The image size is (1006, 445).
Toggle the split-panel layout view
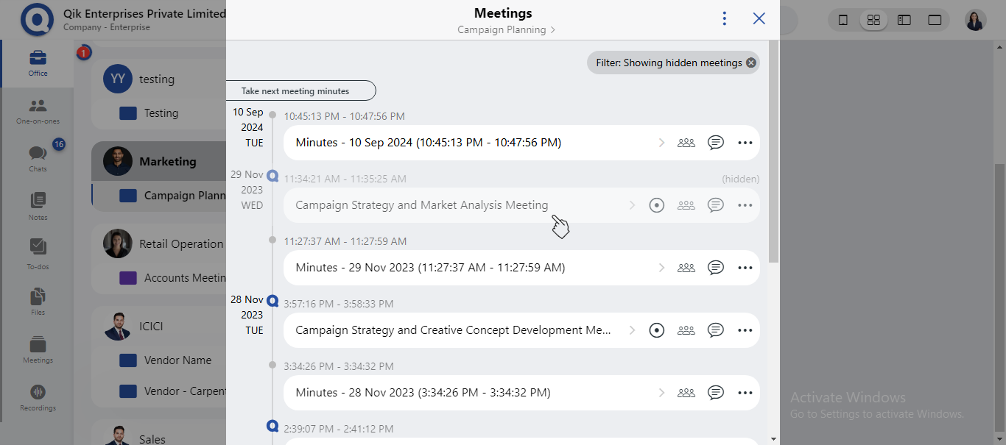pos(904,20)
